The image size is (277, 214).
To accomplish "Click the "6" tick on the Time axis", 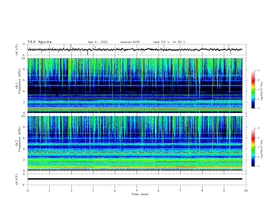I will (158, 191).
